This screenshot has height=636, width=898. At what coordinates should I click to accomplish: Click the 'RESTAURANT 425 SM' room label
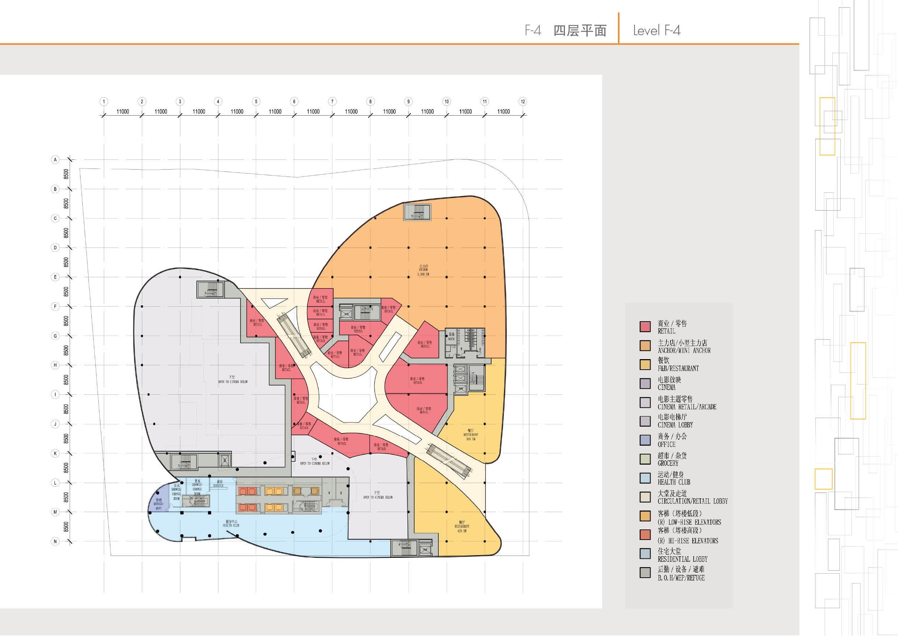click(x=462, y=526)
